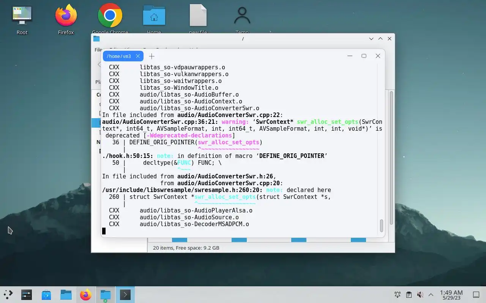This screenshot has height=303, width=486.
Task: Click '-Wdeprecated-declarations' text in terminal
Action: (189, 136)
